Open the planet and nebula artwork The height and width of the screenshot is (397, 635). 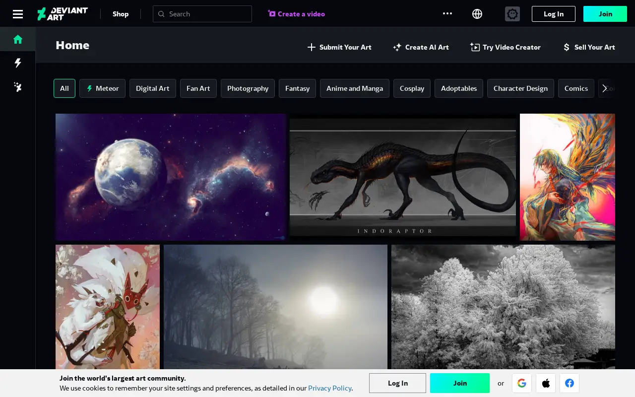171,177
